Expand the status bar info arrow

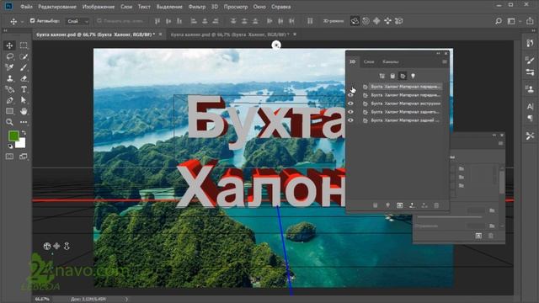pos(126,300)
